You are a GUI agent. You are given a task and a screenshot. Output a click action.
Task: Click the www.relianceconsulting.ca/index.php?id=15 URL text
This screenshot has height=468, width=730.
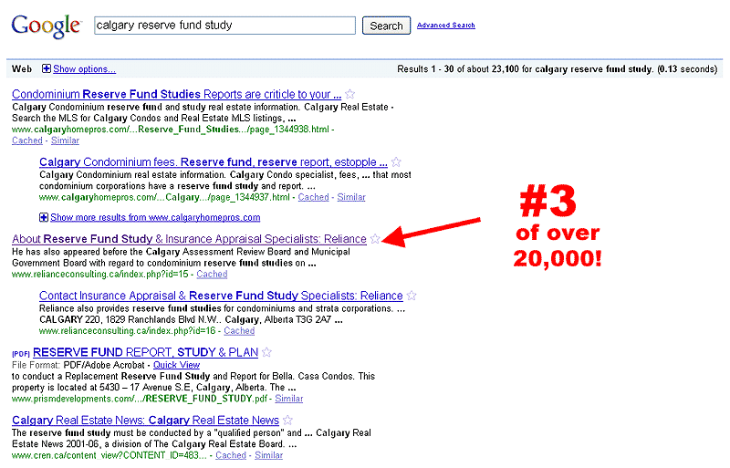(x=100, y=275)
